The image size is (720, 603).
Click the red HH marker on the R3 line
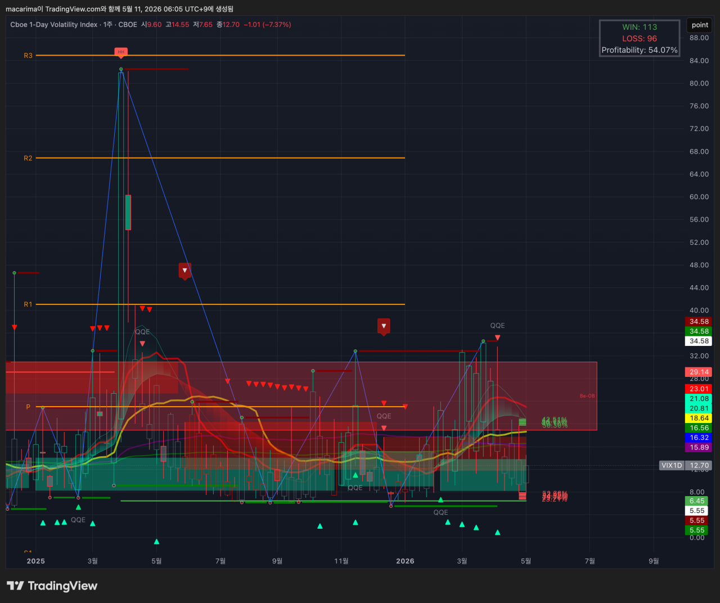121,52
